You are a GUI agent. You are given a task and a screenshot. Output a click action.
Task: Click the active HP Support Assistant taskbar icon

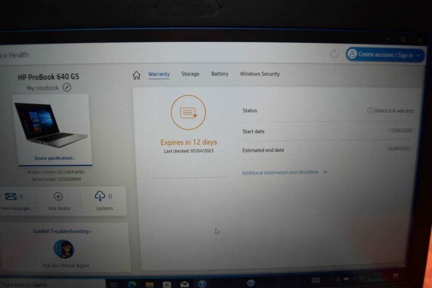click(x=202, y=284)
